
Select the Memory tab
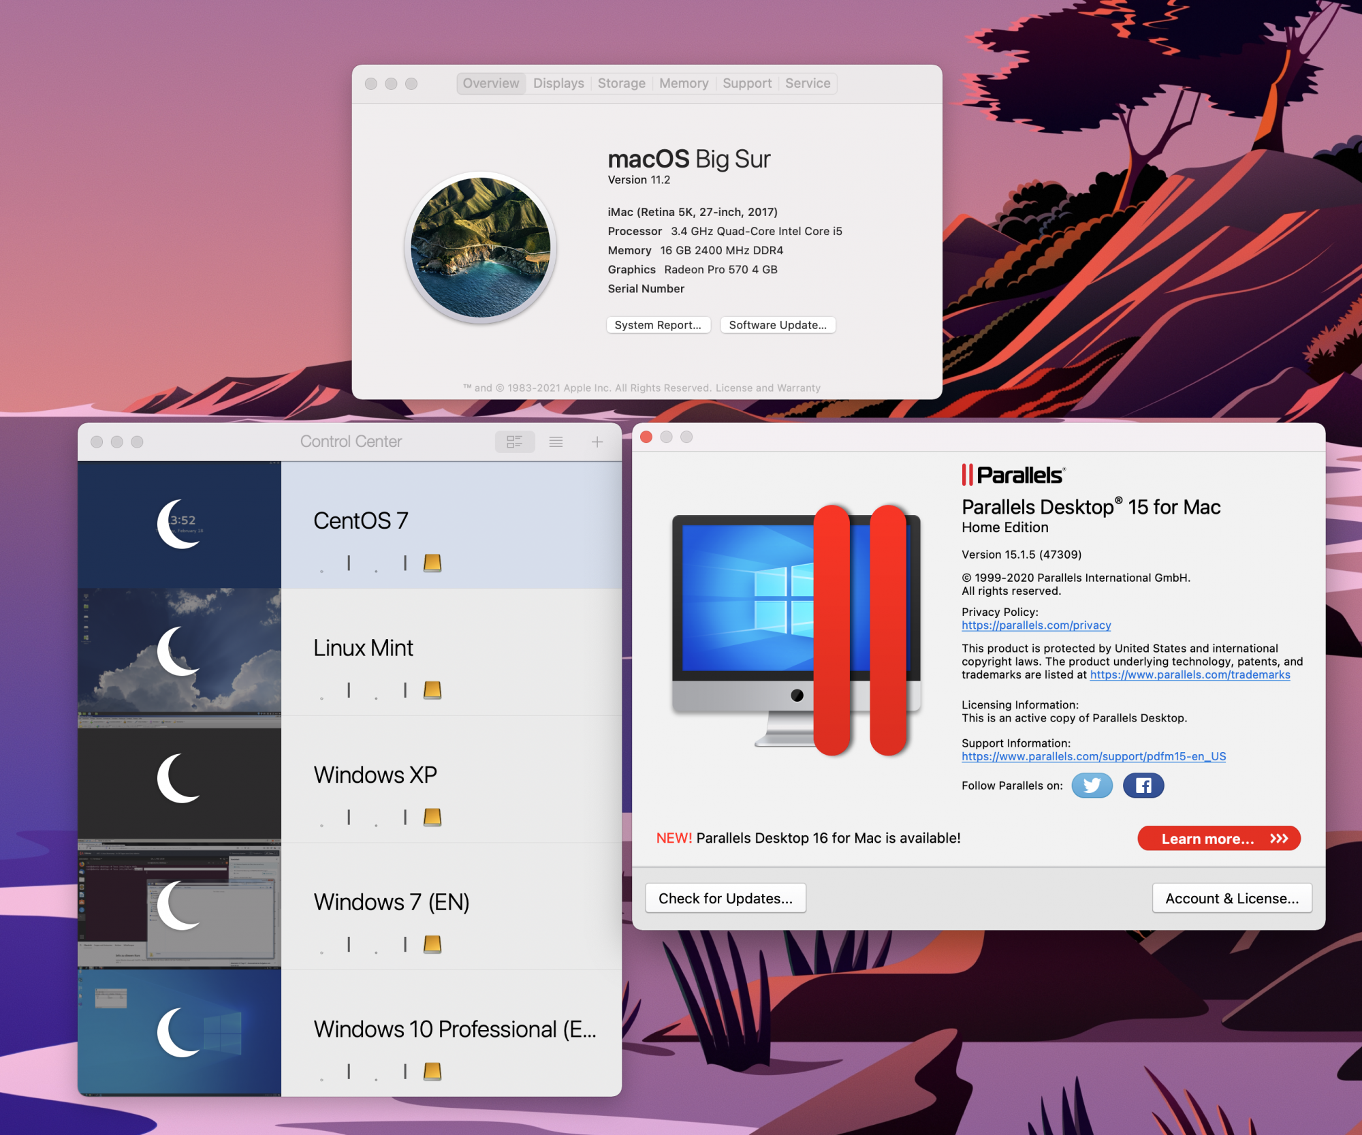(x=684, y=83)
